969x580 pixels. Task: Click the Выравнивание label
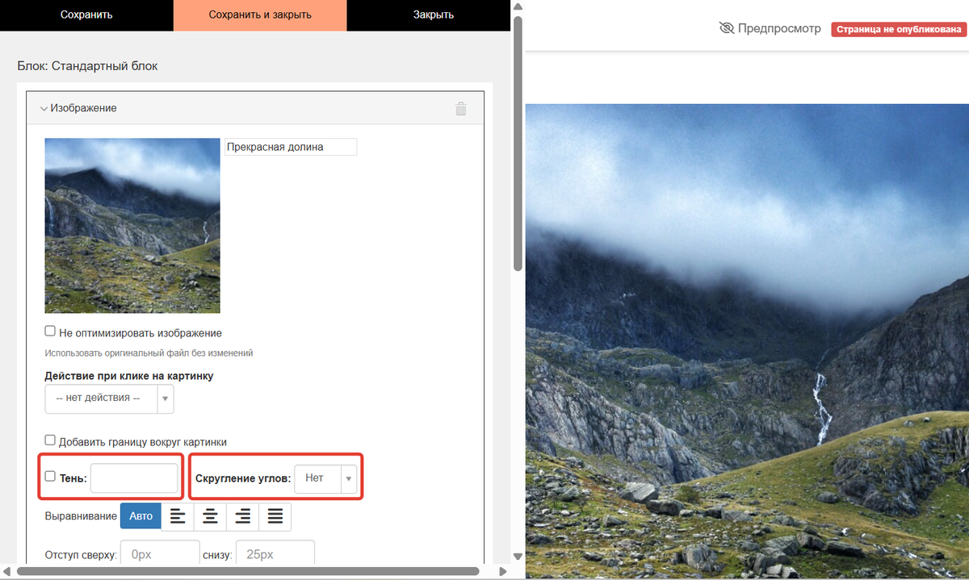click(x=82, y=516)
